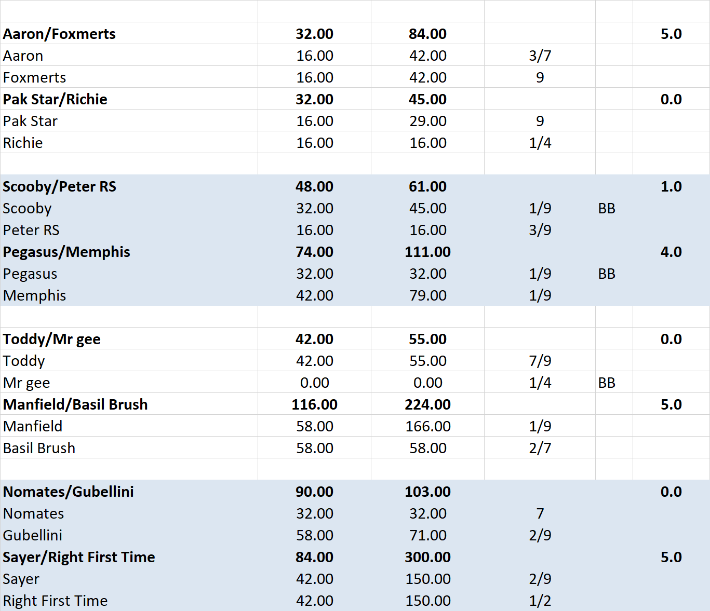Click the 224.00 value for Manfield/Basil Brush
This screenshot has width=710, height=611.
click(x=427, y=404)
